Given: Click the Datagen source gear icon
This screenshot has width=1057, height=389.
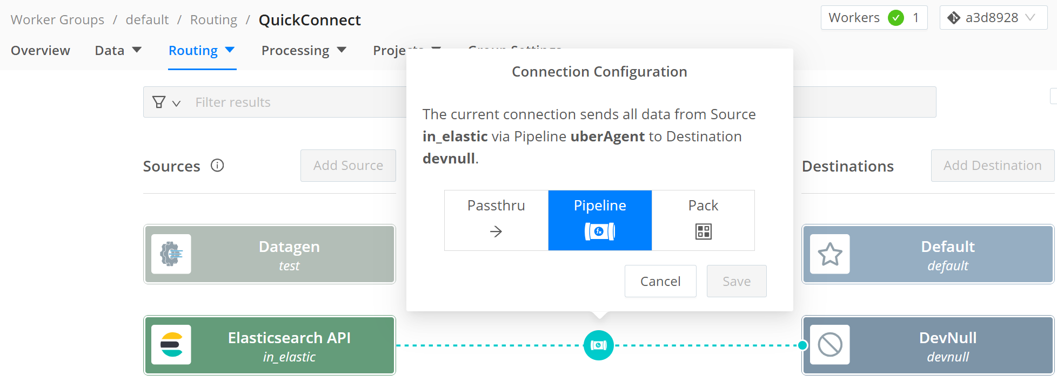Looking at the screenshot, I should pos(171,254).
